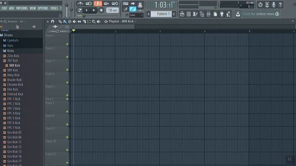This screenshot has width=296, height=166.
Task: Add new pattern with plus button
Action: (x=174, y=14)
